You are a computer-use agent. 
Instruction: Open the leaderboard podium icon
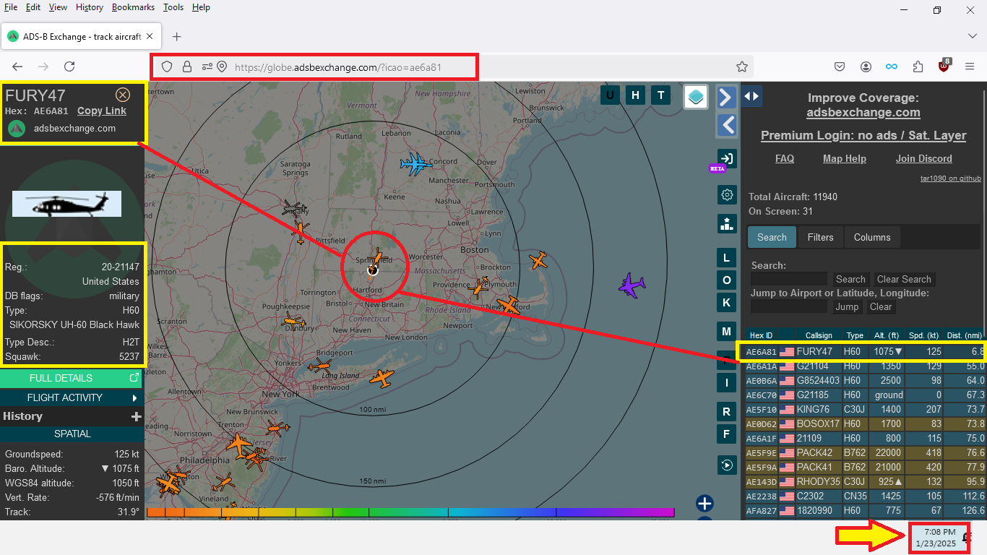(x=727, y=223)
